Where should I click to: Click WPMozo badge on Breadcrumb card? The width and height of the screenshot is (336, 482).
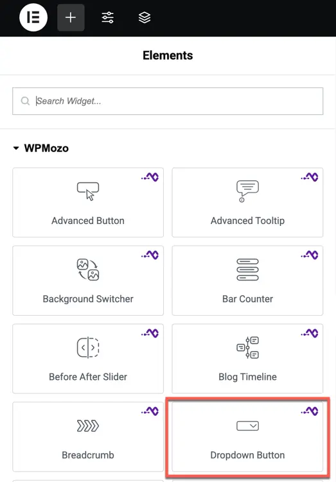(150, 411)
